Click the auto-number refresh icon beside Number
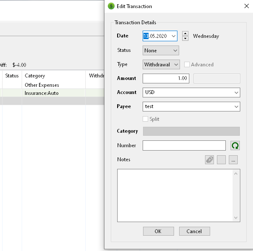 coord(235,145)
